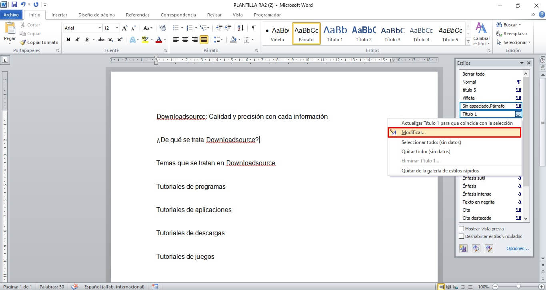
Task: Click the Reemplazar button
Action: [512, 34]
